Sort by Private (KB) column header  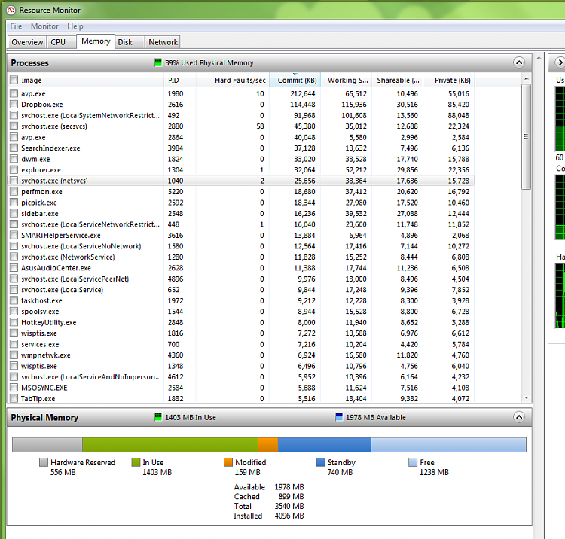(x=449, y=80)
